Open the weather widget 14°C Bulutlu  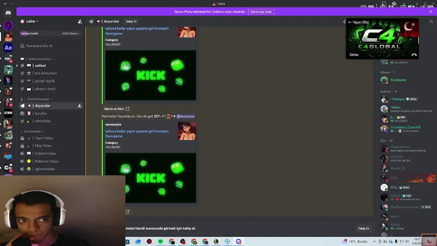355,241
